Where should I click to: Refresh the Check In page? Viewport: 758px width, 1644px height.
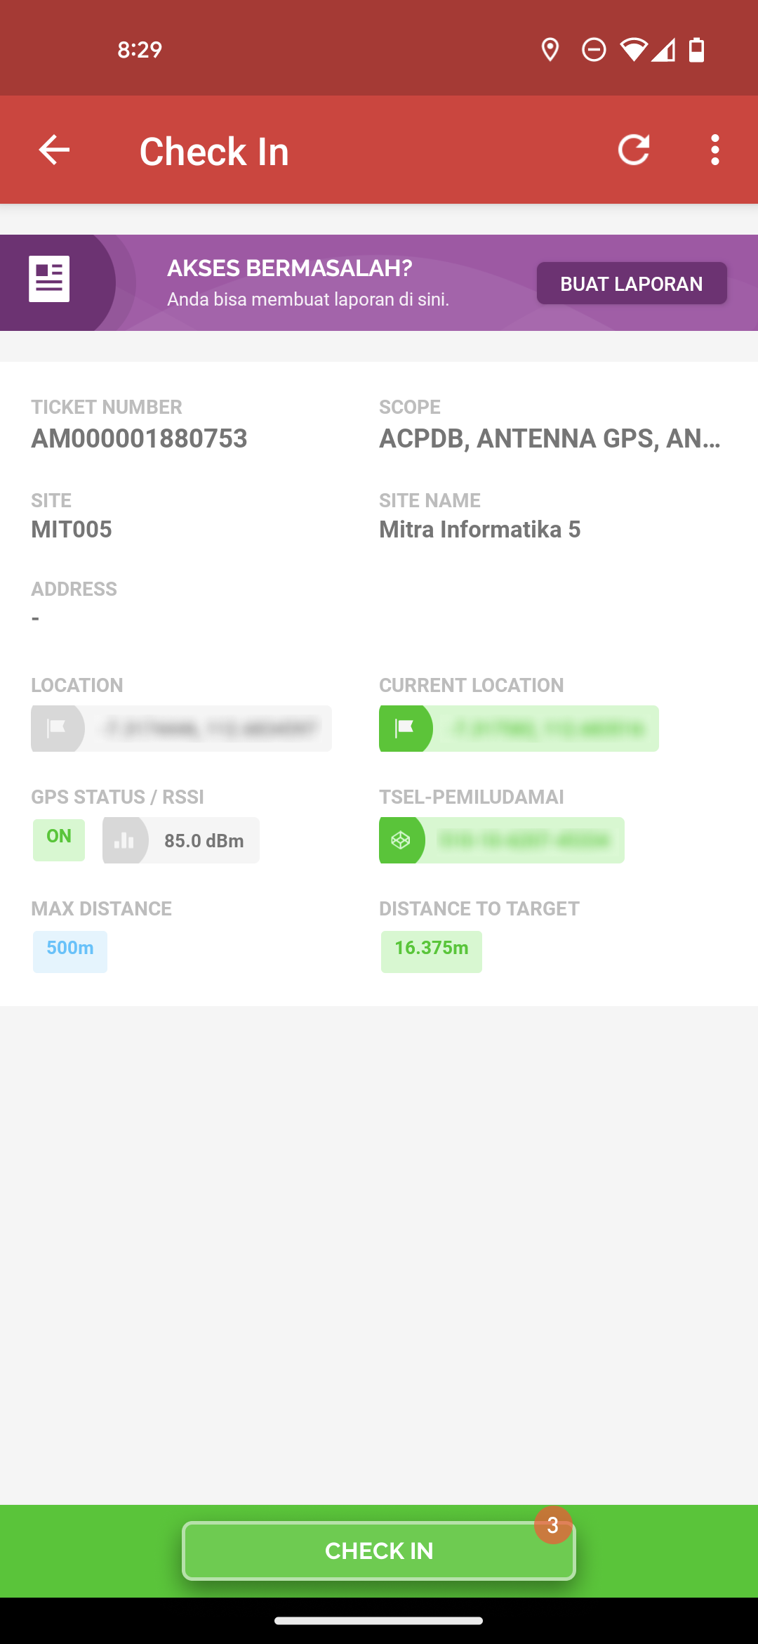[x=634, y=150]
